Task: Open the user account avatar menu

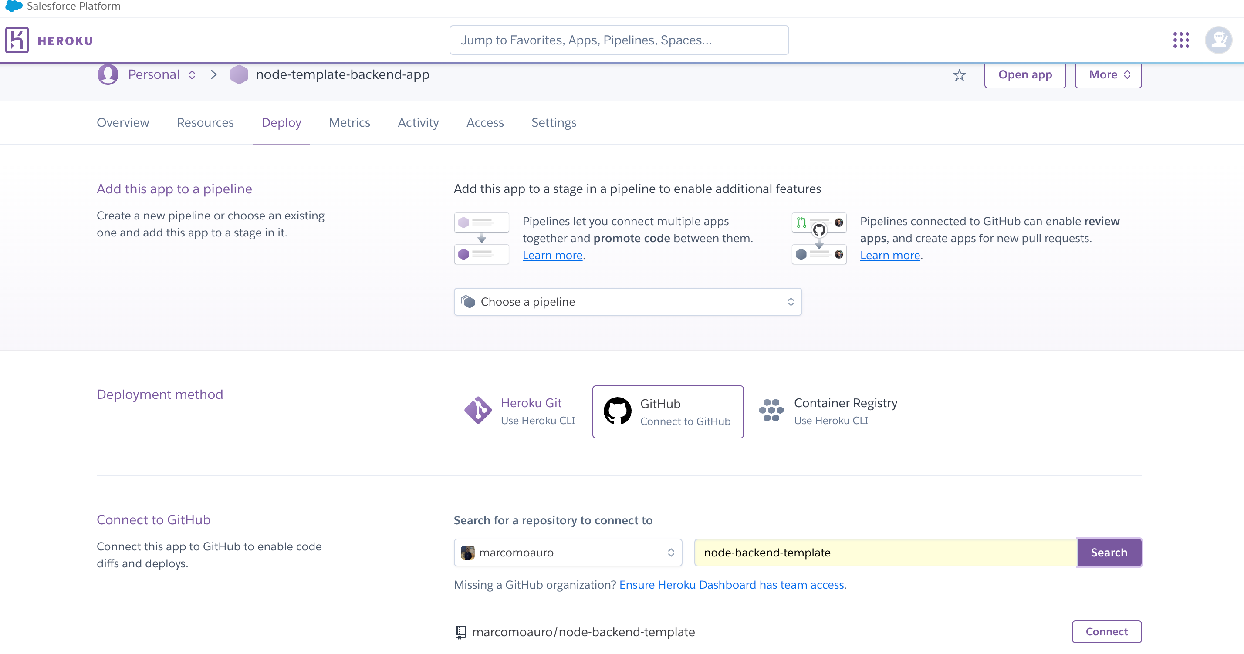Action: [1218, 40]
